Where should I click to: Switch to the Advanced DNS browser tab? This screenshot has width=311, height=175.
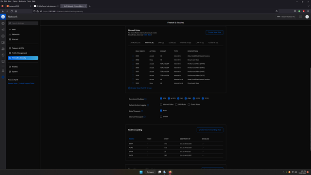pos(18,6)
